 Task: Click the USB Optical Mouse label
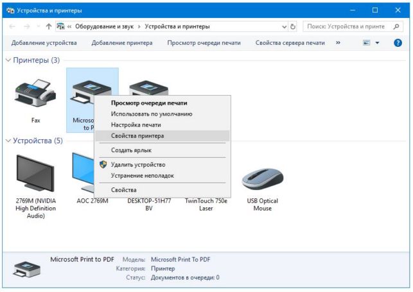click(262, 204)
